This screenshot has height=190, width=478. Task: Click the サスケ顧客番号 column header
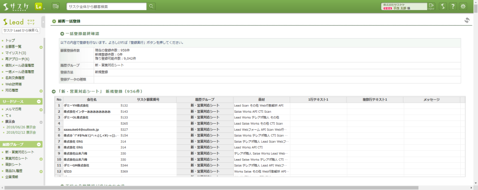pos(148,100)
